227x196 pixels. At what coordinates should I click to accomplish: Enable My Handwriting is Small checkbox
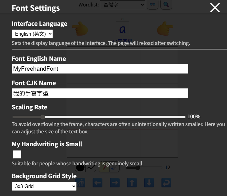coord(17,154)
